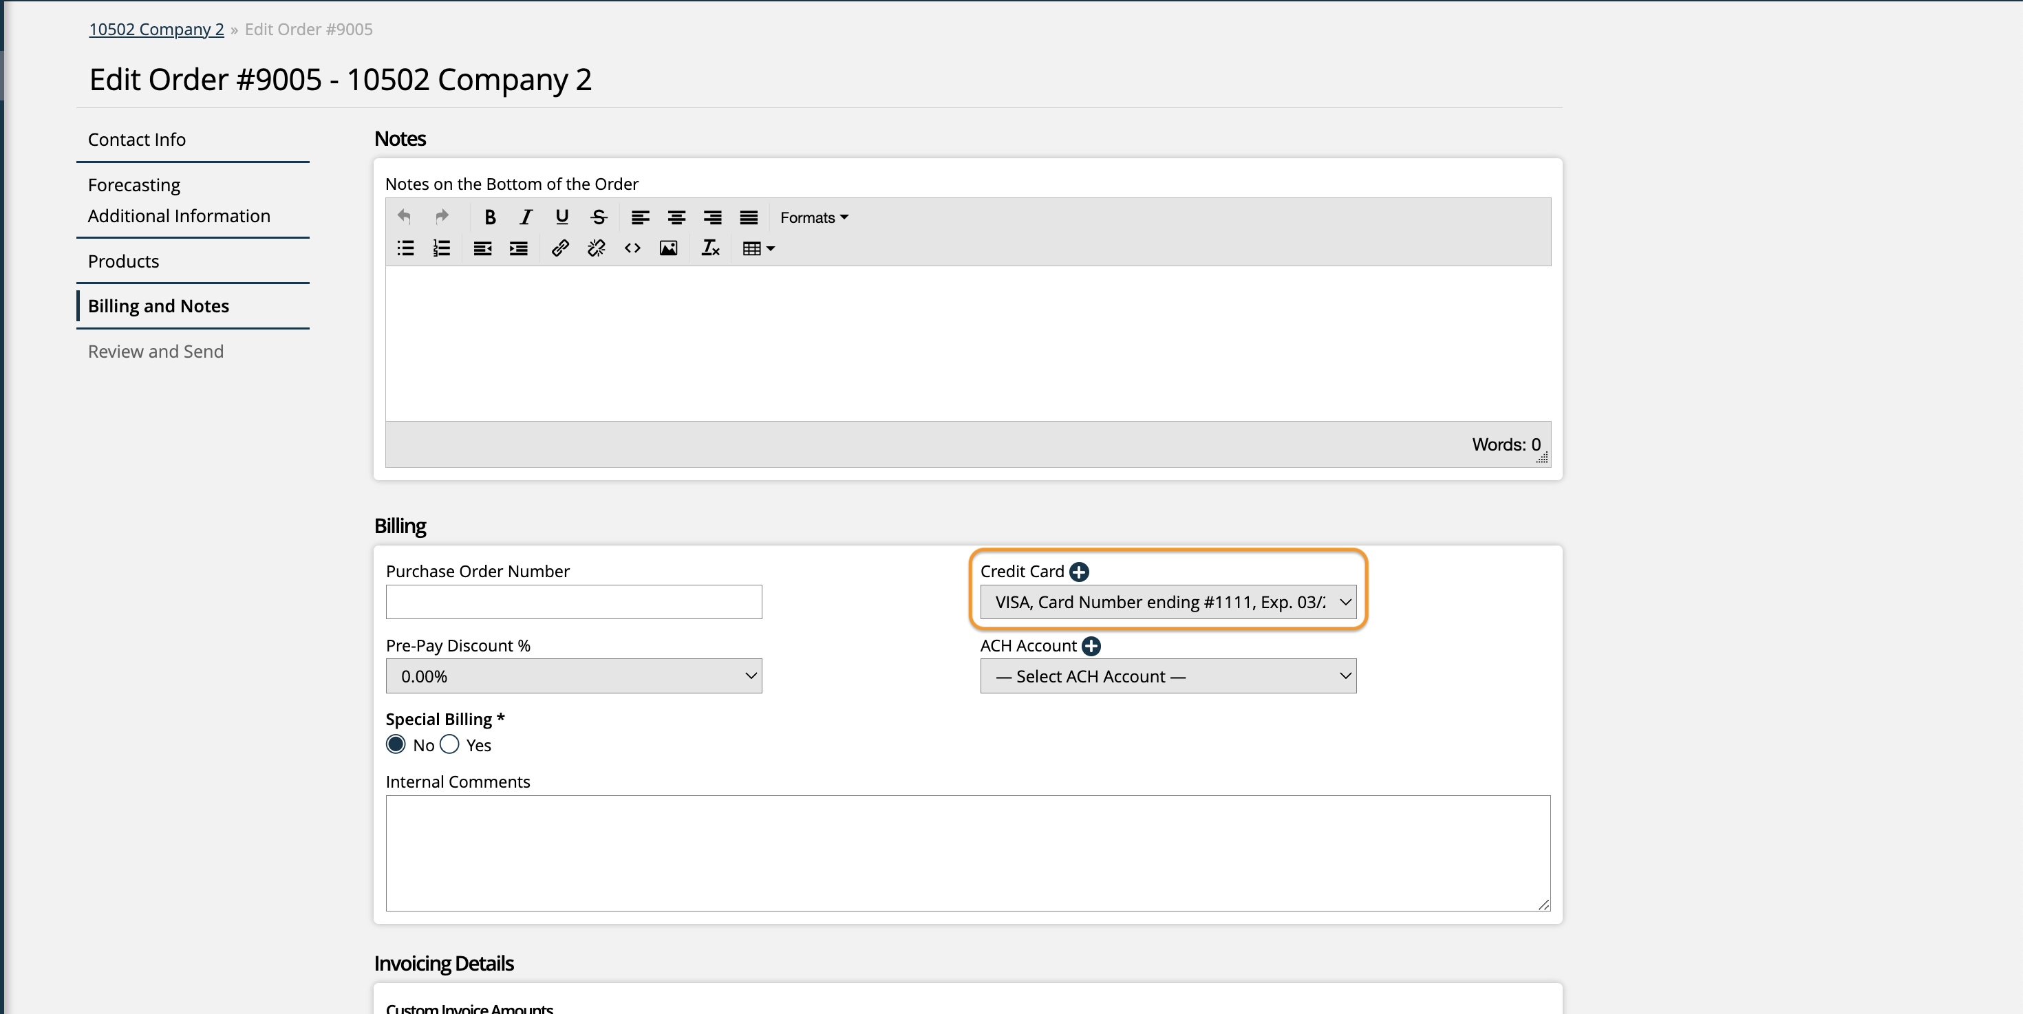
Task: Insert a bulleted list
Action: 405,248
